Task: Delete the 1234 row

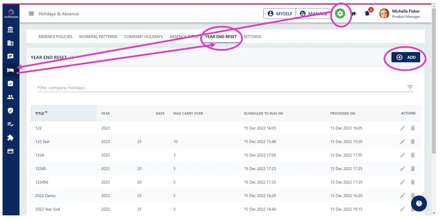Action: (413, 155)
